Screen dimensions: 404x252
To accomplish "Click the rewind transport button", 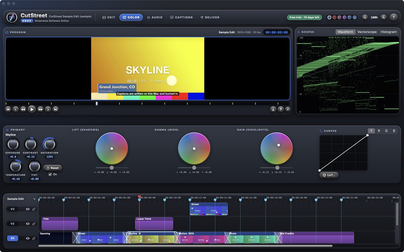I will coord(23,109).
